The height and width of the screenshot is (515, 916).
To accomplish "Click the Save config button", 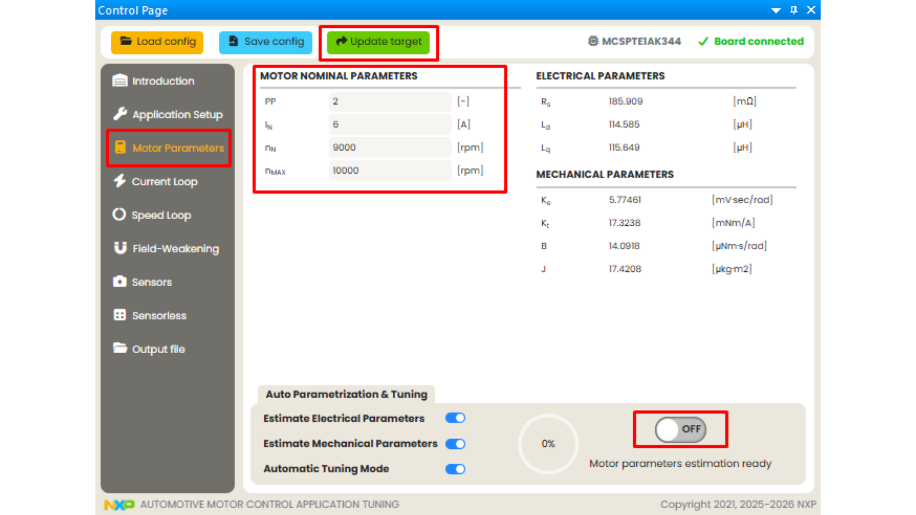I will click(x=265, y=42).
